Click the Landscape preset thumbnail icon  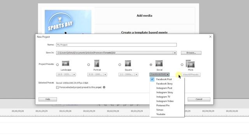pyautogui.click(x=66, y=63)
